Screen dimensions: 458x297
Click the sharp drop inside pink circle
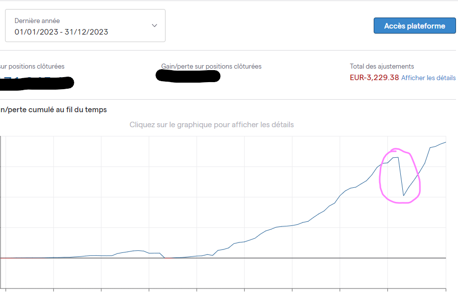[x=401, y=176]
